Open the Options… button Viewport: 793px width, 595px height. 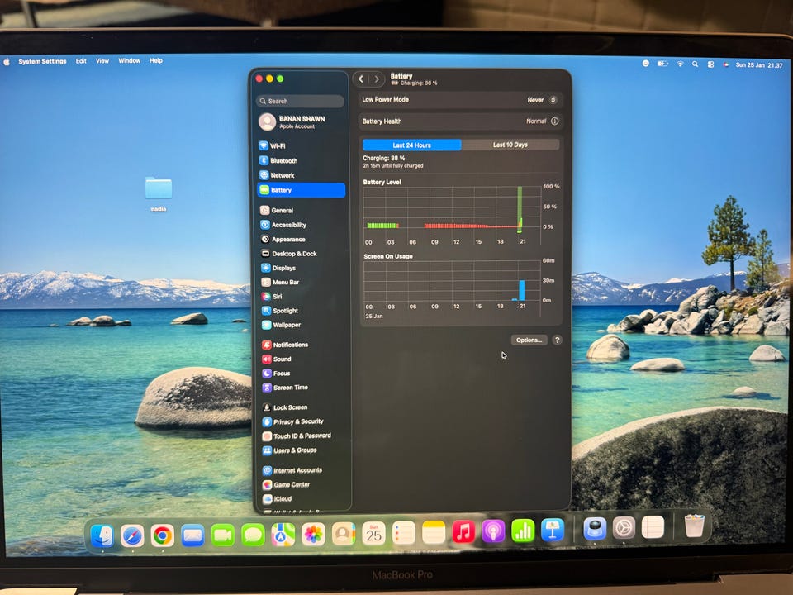[x=529, y=340]
